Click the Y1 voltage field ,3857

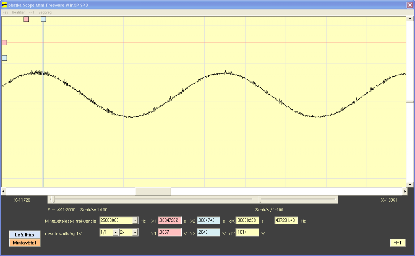[x=170, y=233]
